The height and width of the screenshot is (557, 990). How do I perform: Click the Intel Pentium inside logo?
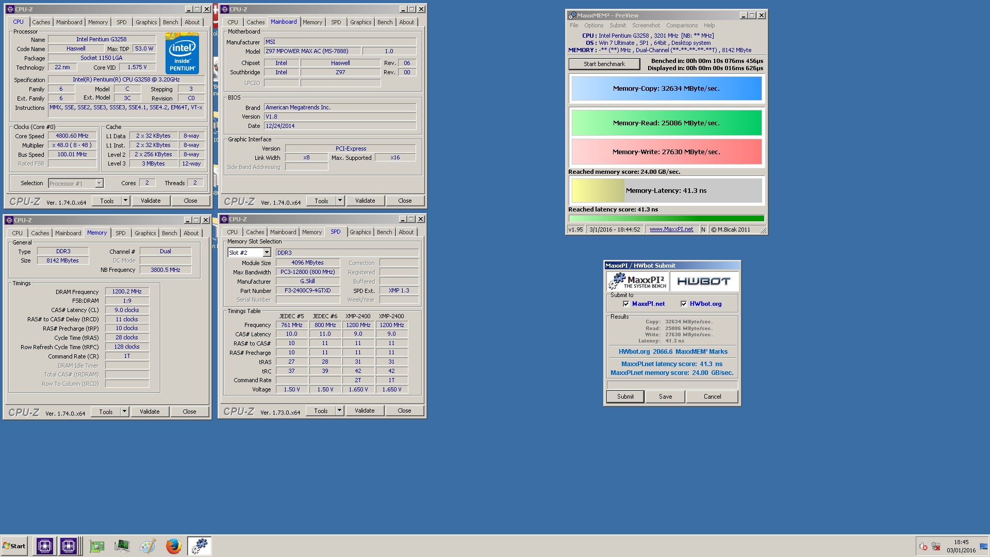[182, 53]
